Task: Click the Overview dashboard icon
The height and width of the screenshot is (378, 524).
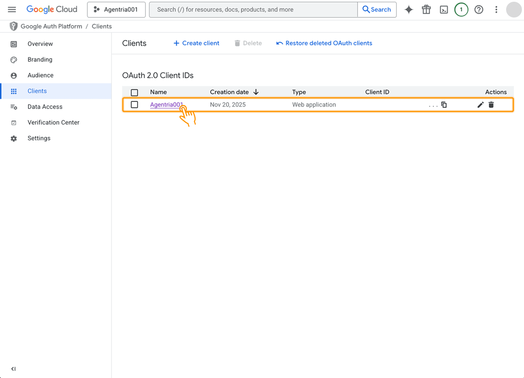Action: (14, 44)
